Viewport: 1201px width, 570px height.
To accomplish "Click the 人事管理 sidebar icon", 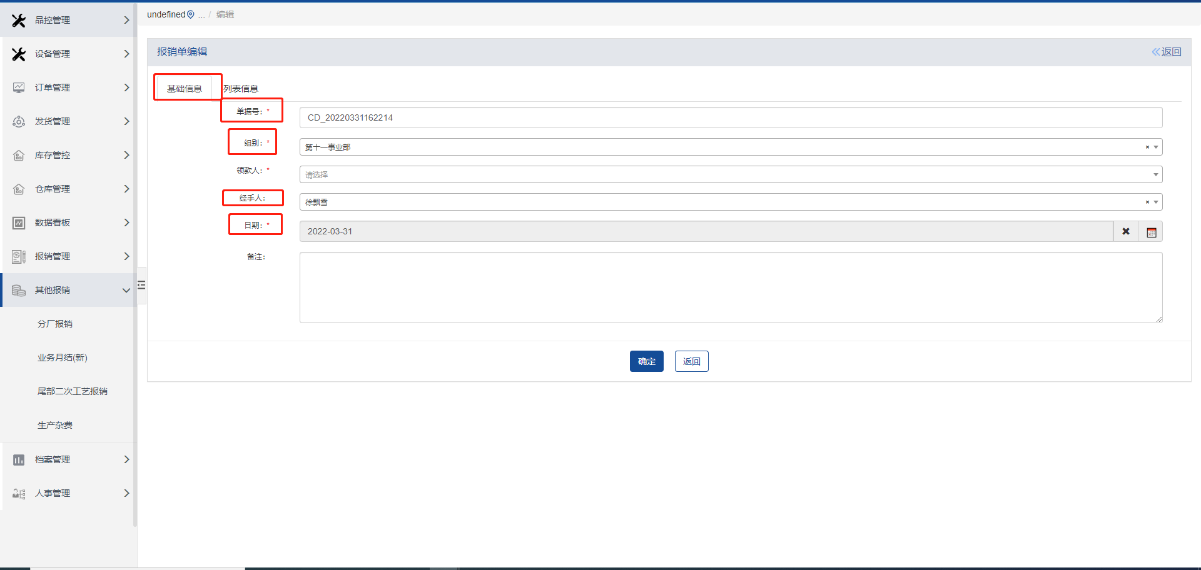I will point(19,493).
